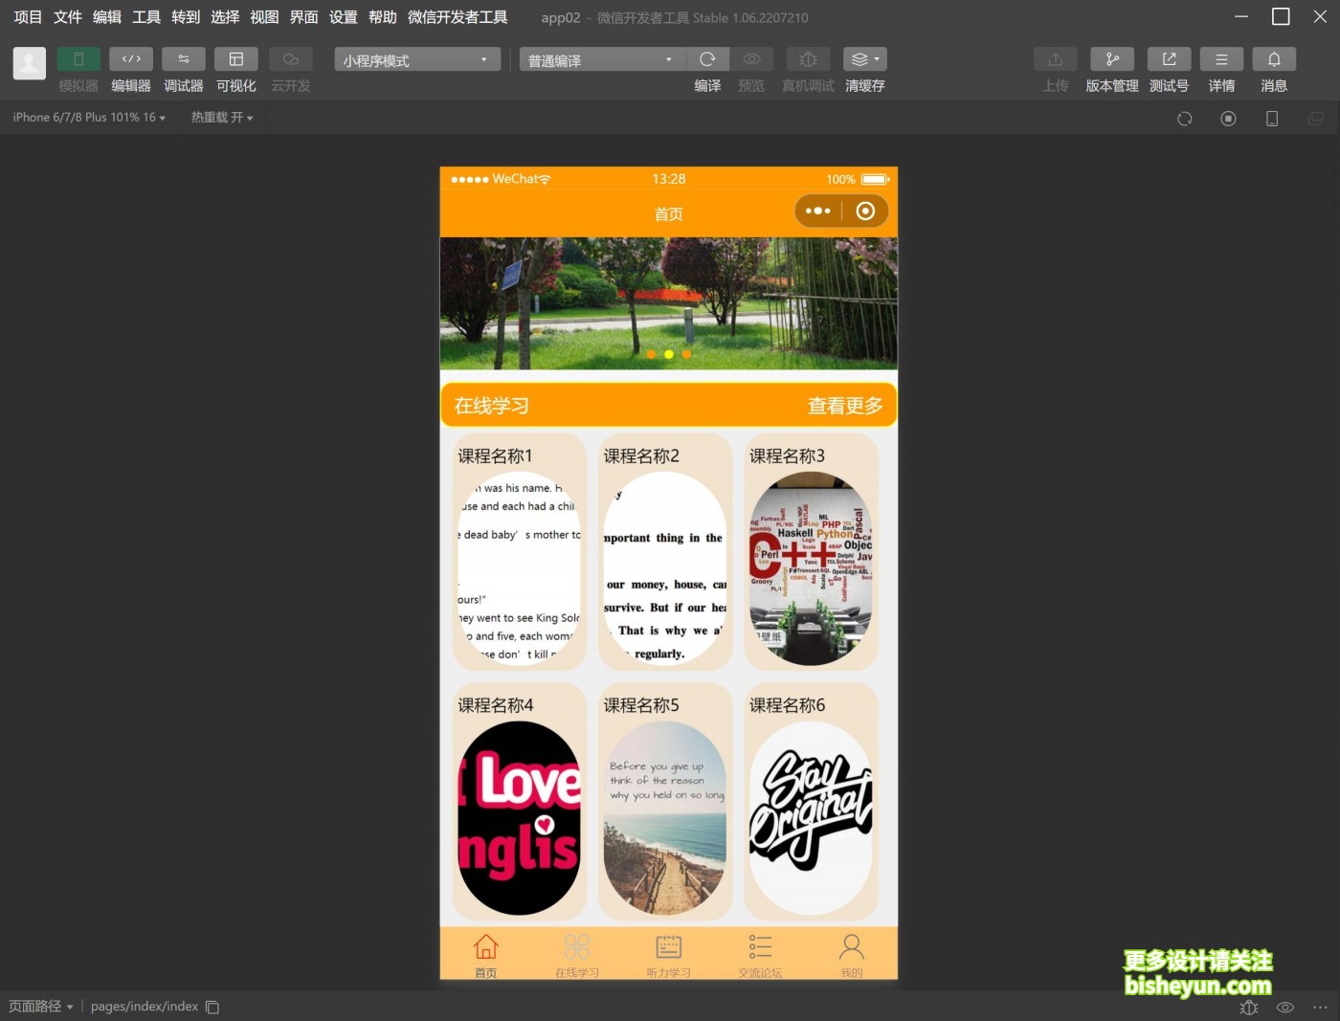
Task: Toggle the Debugger (调试器) panel
Action: point(184,59)
